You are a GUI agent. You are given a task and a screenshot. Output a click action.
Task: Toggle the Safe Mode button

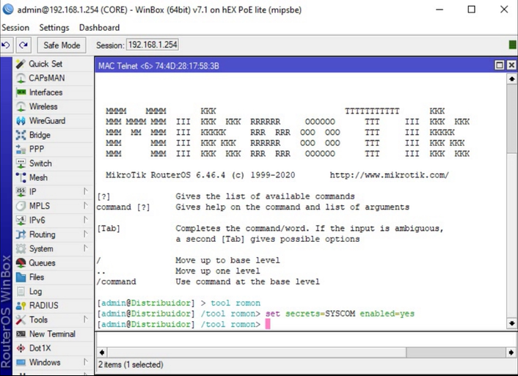pyautogui.click(x=62, y=45)
